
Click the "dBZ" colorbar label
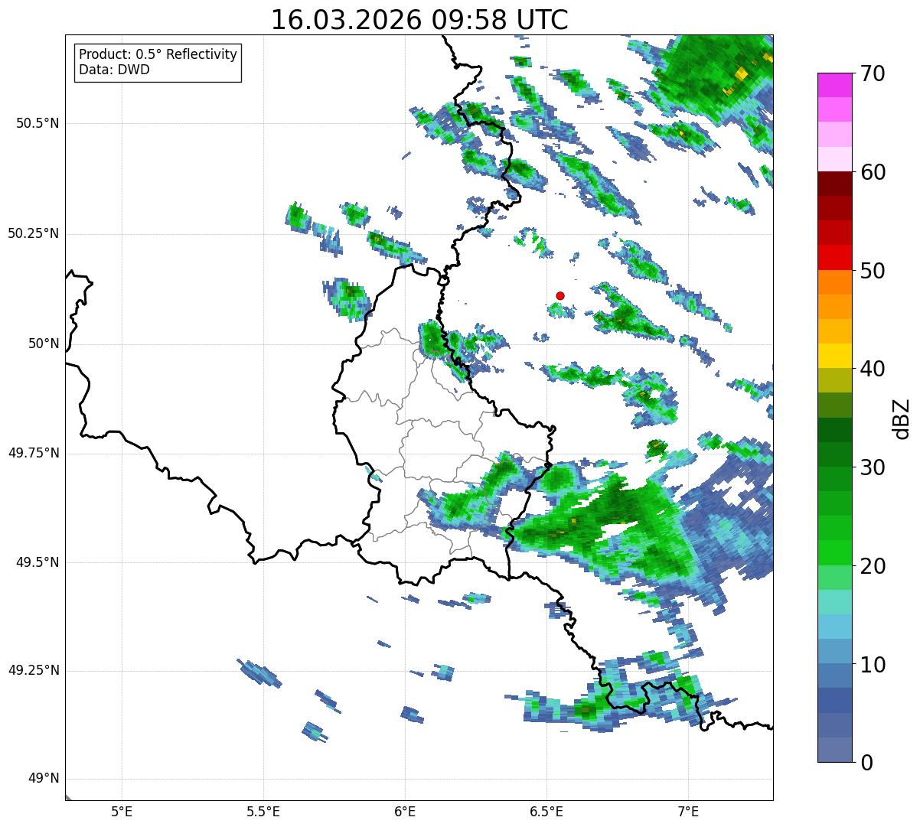coord(902,418)
